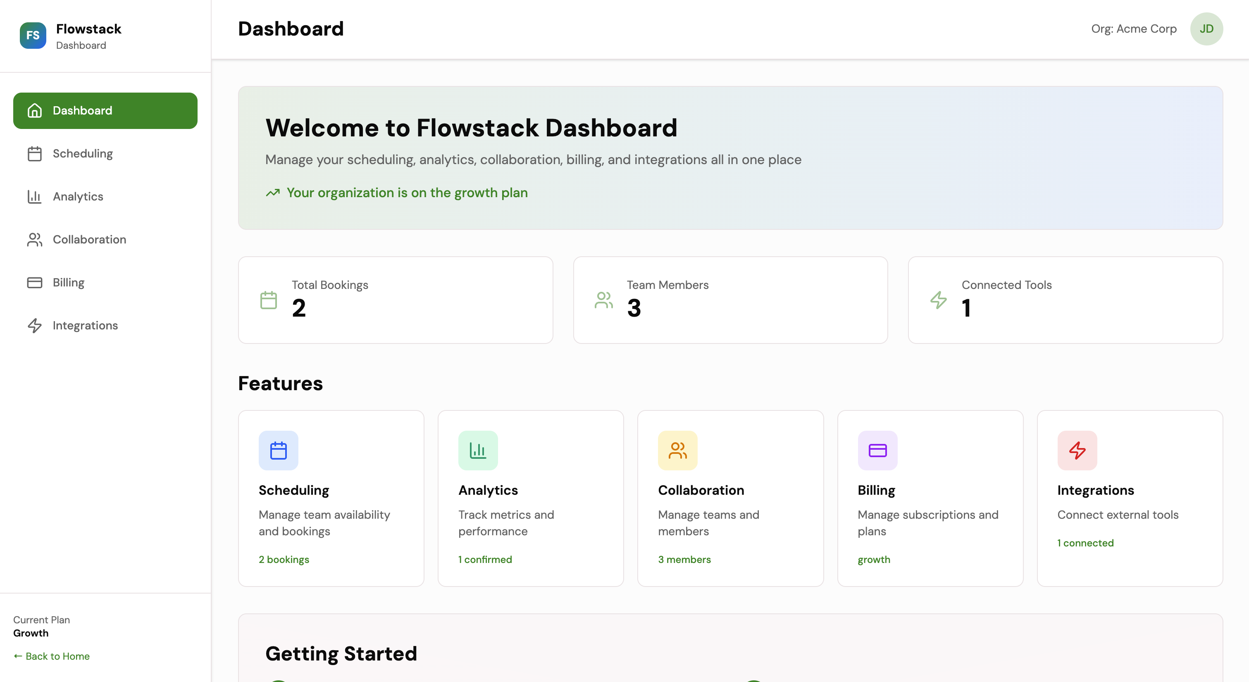Go to Scheduling in the sidebar

(x=105, y=154)
